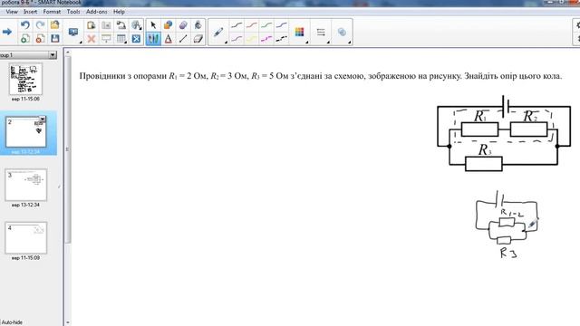Open the Help menu
580x326 pixels.
tap(119, 12)
